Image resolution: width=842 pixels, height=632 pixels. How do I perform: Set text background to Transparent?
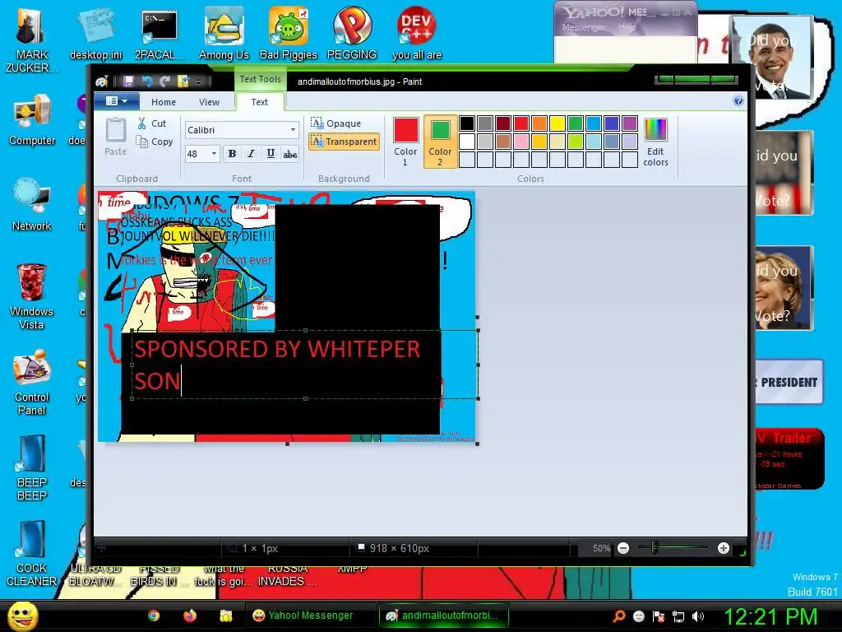(x=345, y=142)
